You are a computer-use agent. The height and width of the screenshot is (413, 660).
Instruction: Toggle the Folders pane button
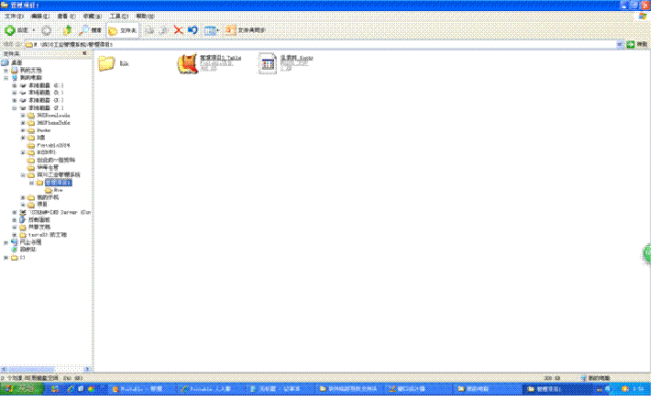pyautogui.click(x=122, y=30)
